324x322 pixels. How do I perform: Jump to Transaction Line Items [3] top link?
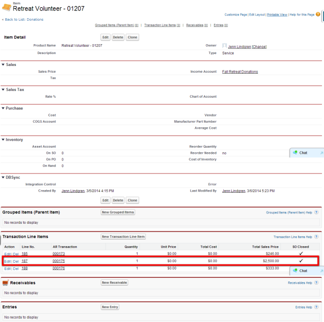162,25
